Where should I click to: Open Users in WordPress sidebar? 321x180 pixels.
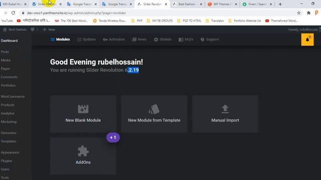tap(5, 169)
